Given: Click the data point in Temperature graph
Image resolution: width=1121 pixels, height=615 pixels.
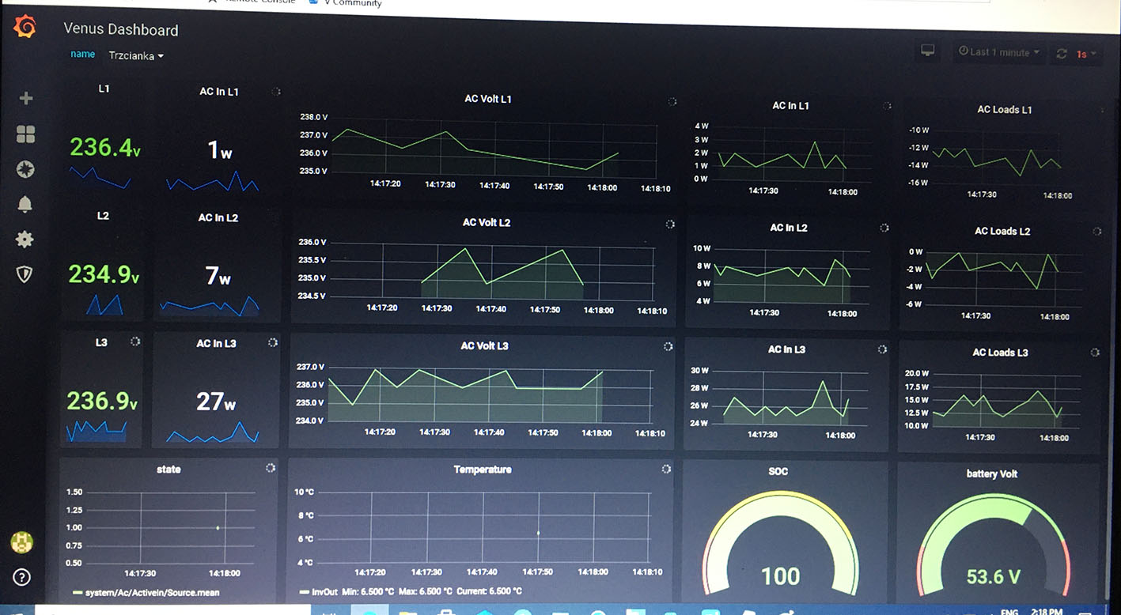Looking at the screenshot, I should coord(539,533).
